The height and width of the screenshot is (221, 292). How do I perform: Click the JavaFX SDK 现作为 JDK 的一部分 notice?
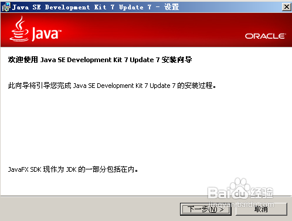(x=73, y=169)
